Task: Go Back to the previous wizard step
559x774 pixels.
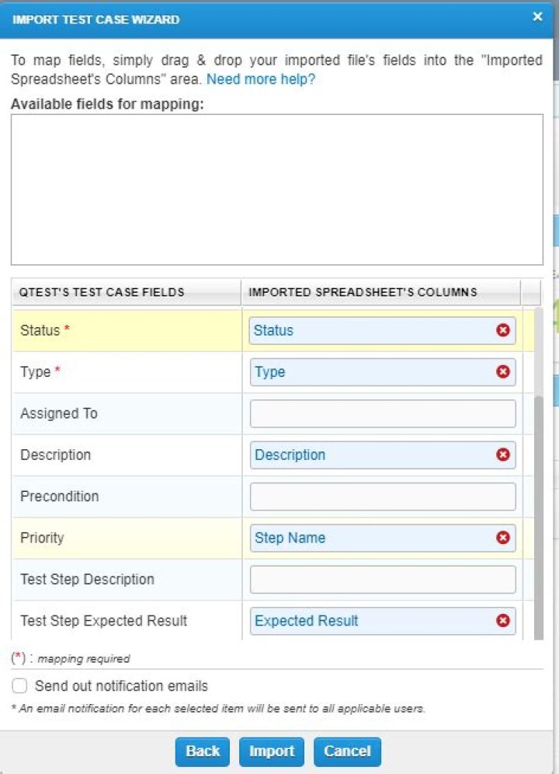Action: click(203, 751)
